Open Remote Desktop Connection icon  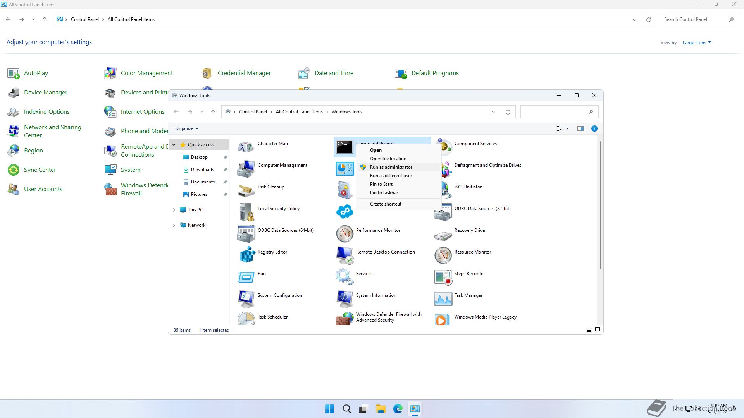[x=344, y=255]
